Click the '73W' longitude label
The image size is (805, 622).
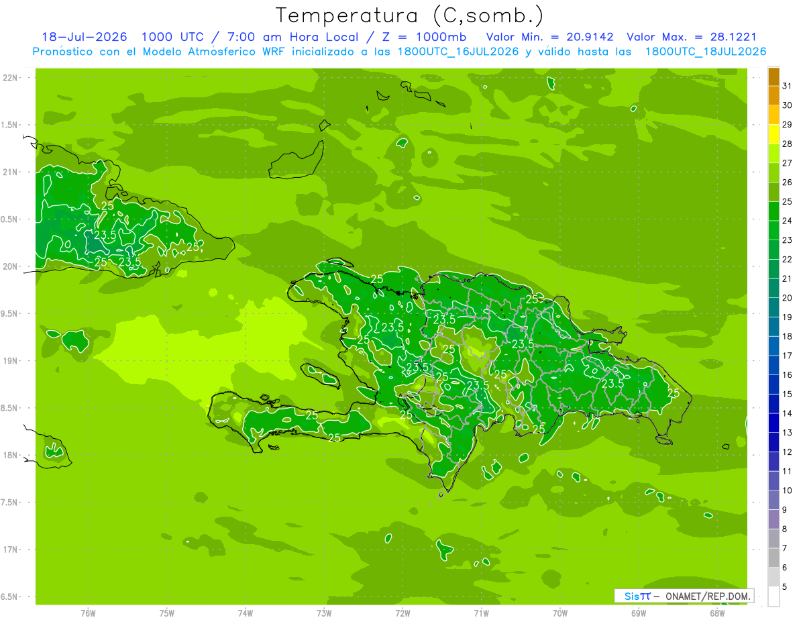tap(324, 613)
